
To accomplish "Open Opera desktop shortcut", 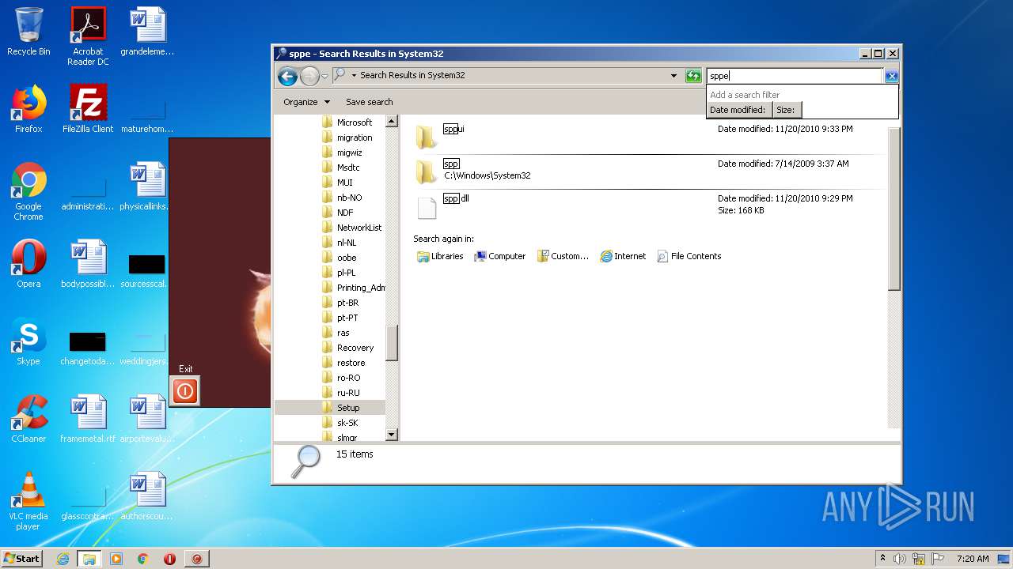I will point(28,264).
